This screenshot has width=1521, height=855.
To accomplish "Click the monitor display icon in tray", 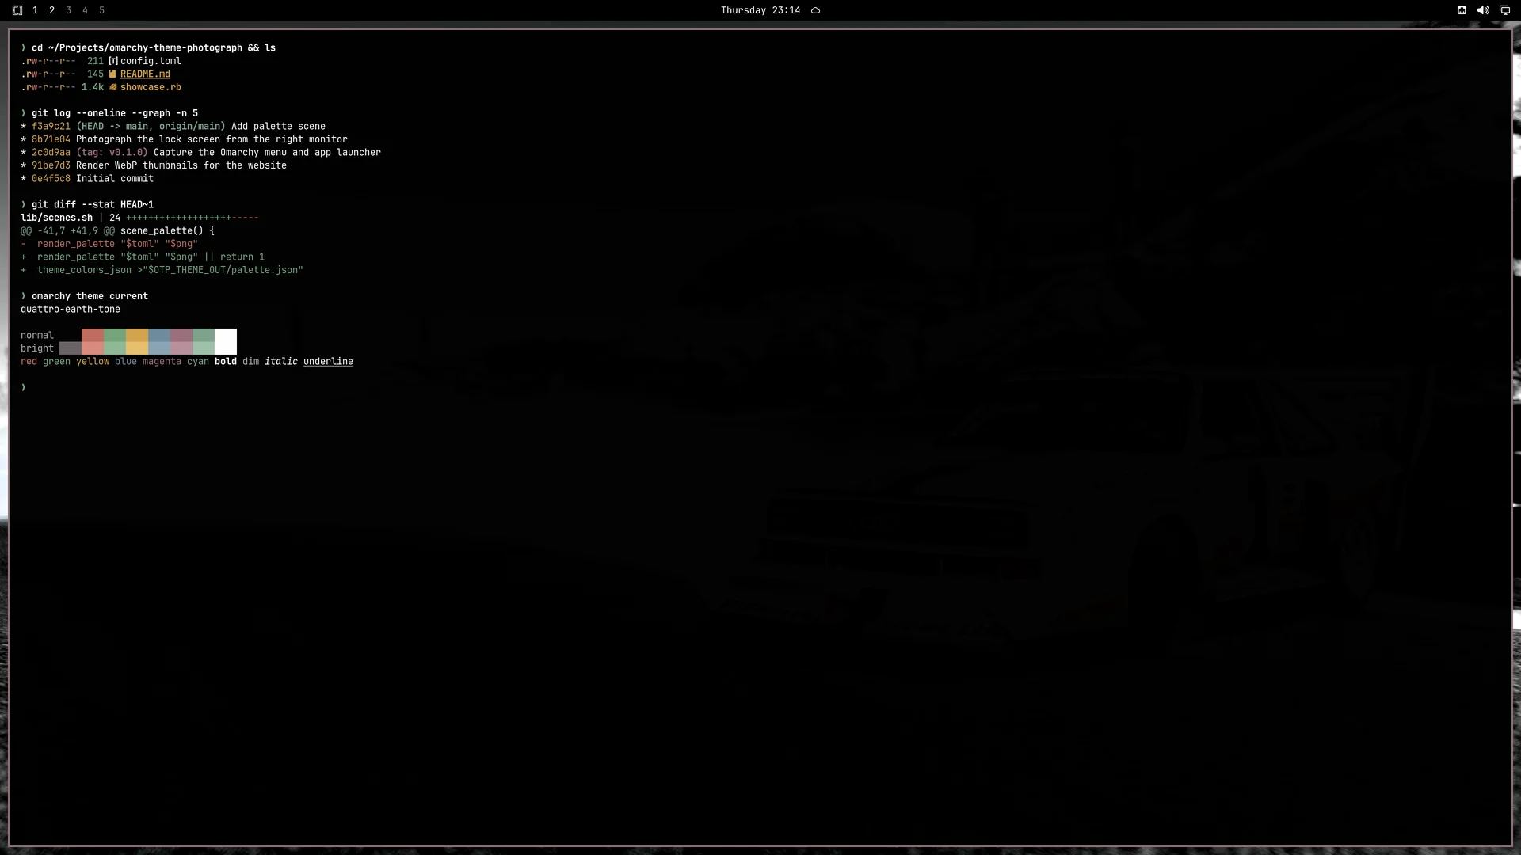I will (1504, 10).
